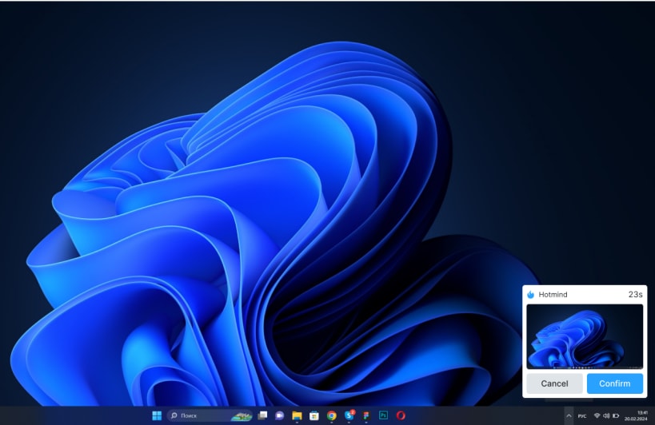Launch Photoshop from the taskbar
Image resolution: width=655 pixels, height=425 pixels.
[x=383, y=415]
